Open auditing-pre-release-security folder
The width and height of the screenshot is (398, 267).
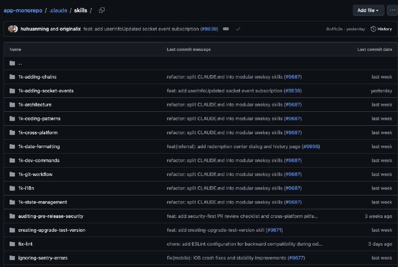point(51,216)
